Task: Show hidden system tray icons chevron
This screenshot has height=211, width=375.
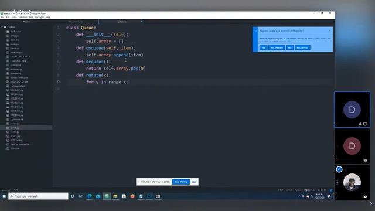Action: [299, 196]
